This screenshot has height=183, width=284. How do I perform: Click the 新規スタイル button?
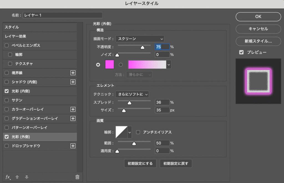(258, 42)
